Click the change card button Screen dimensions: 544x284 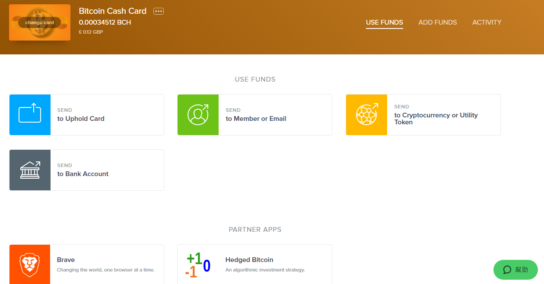click(40, 22)
